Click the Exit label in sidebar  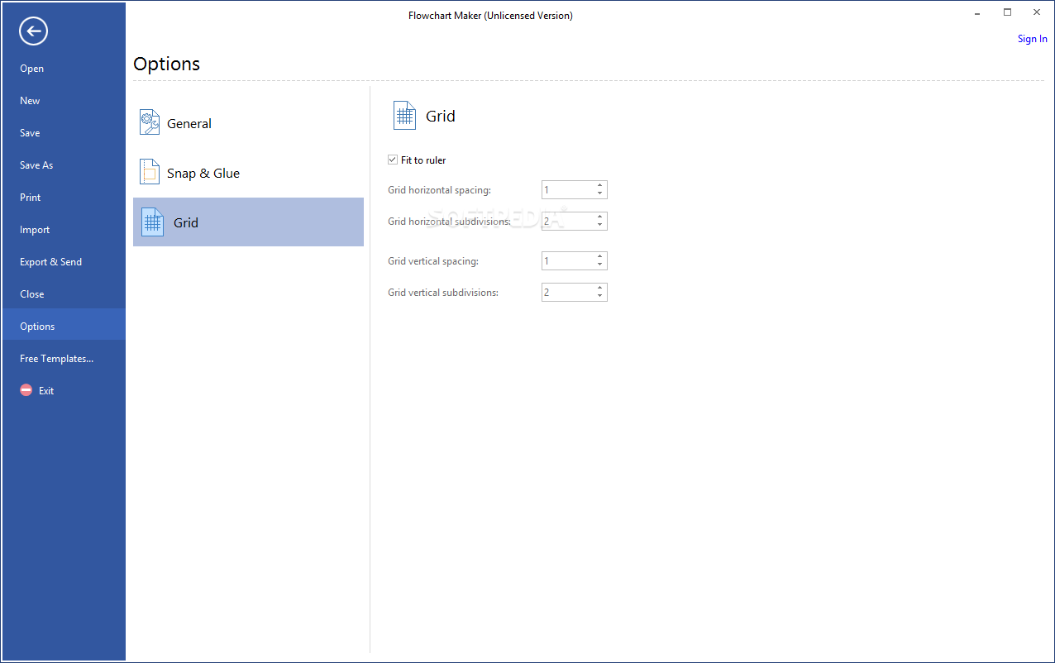tap(46, 391)
